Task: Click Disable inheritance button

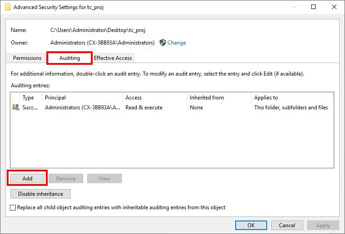Action: pyautogui.click(x=40, y=193)
